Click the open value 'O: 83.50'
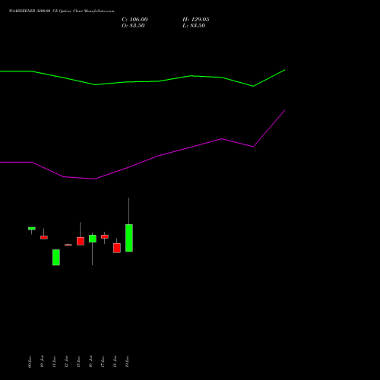The height and width of the screenshot is (380, 380). 133,26
